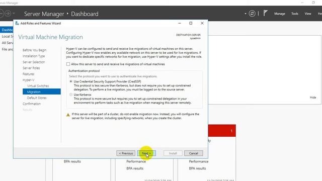Select the Hyper-V wizard step
The height and width of the screenshot is (181, 322).
28,80
